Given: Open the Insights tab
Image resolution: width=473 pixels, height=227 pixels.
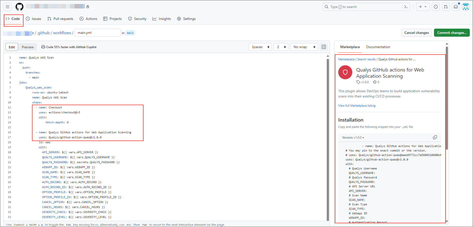Looking at the screenshot, I should tap(162, 19).
